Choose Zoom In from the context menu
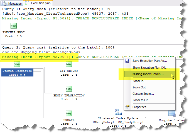 [x=138, y=81]
